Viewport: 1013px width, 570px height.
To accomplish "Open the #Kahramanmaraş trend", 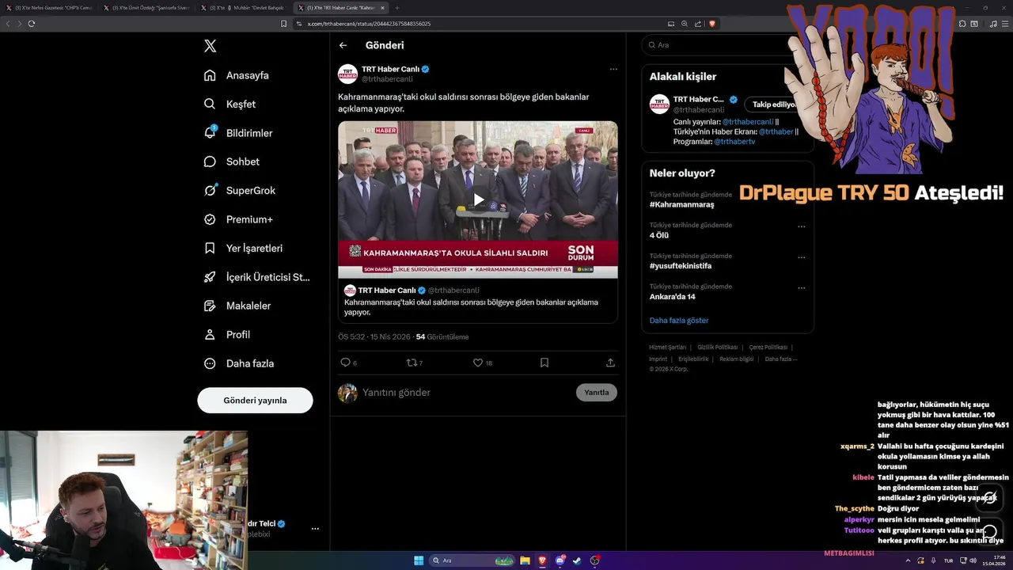I will tap(681, 204).
